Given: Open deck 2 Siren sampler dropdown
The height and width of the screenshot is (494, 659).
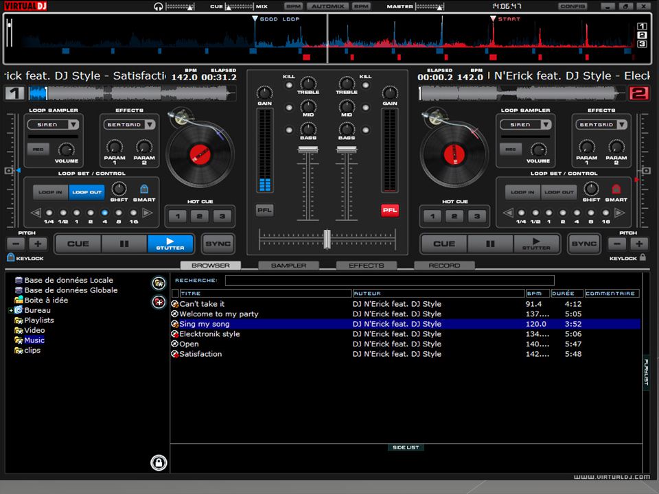Looking at the screenshot, I should (546, 124).
